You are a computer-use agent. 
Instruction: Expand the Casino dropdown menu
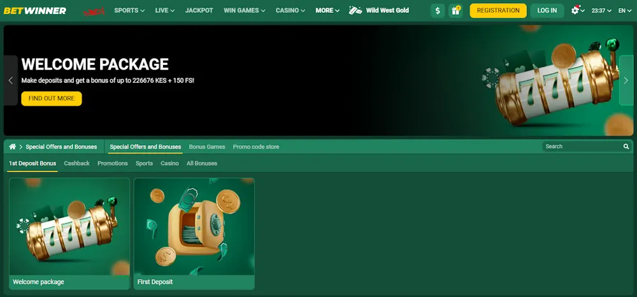(x=290, y=11)
